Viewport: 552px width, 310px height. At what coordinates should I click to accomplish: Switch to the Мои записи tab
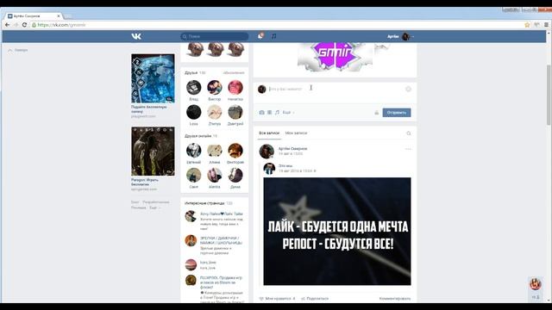pyautogui.click(x=296, y=133)
